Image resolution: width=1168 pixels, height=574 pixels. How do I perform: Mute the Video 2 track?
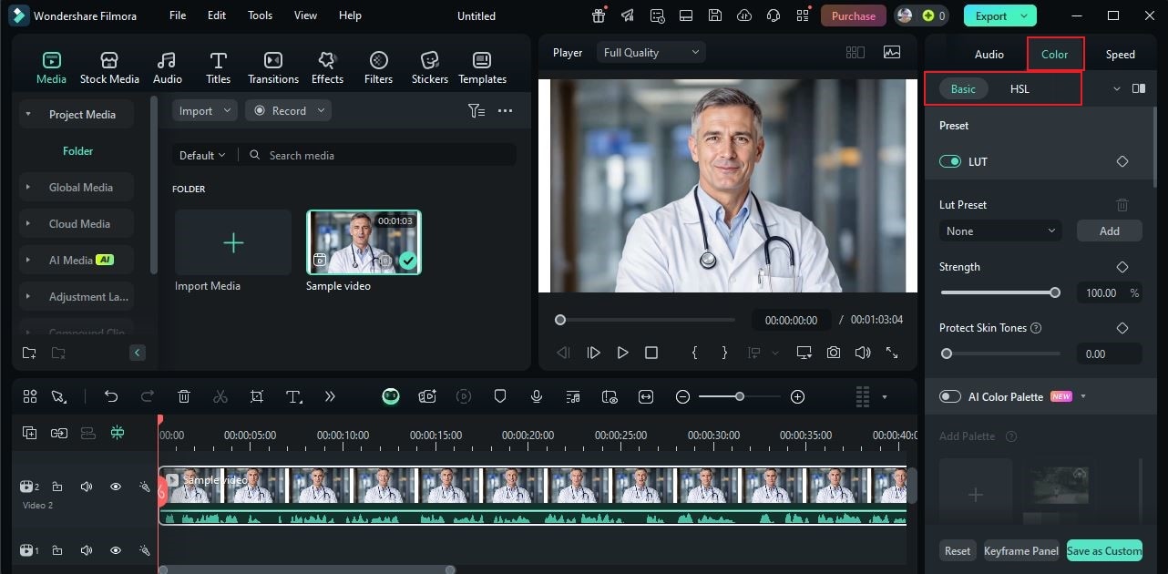pyautogui.click(x=87, y=487)
